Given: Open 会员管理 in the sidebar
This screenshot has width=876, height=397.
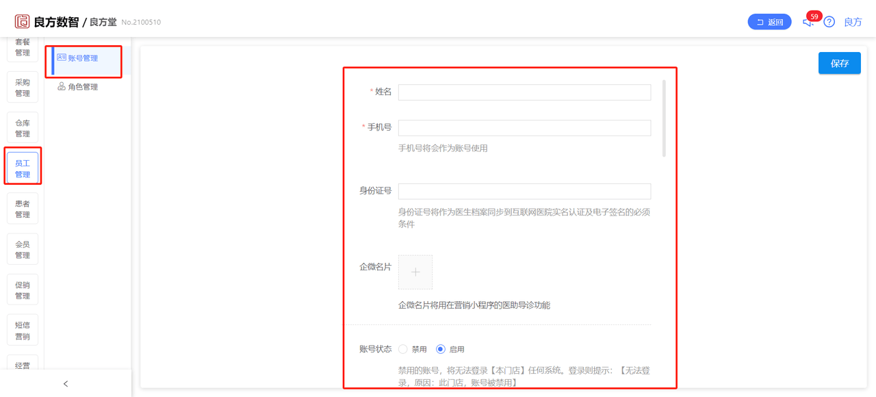Looking at the screenshot, I should (23, 250).
